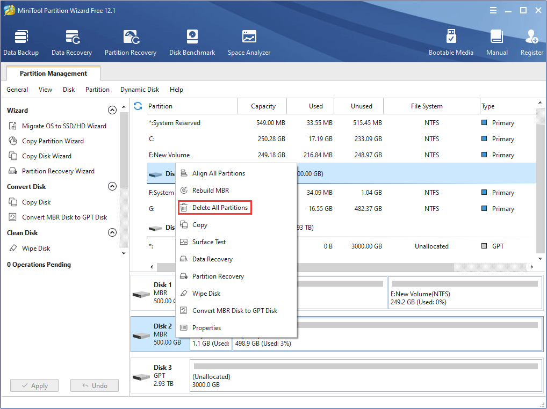Start Migrate OS to SSD/HD Wizard
Viewport: 547px width, 409px height.
tap(57, 126)
